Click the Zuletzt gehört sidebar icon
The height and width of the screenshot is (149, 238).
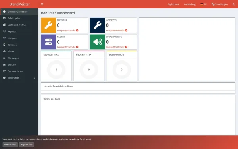pos(4,18)
